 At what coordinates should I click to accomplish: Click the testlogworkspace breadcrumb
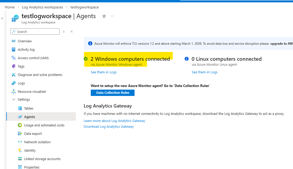(84, 7)
